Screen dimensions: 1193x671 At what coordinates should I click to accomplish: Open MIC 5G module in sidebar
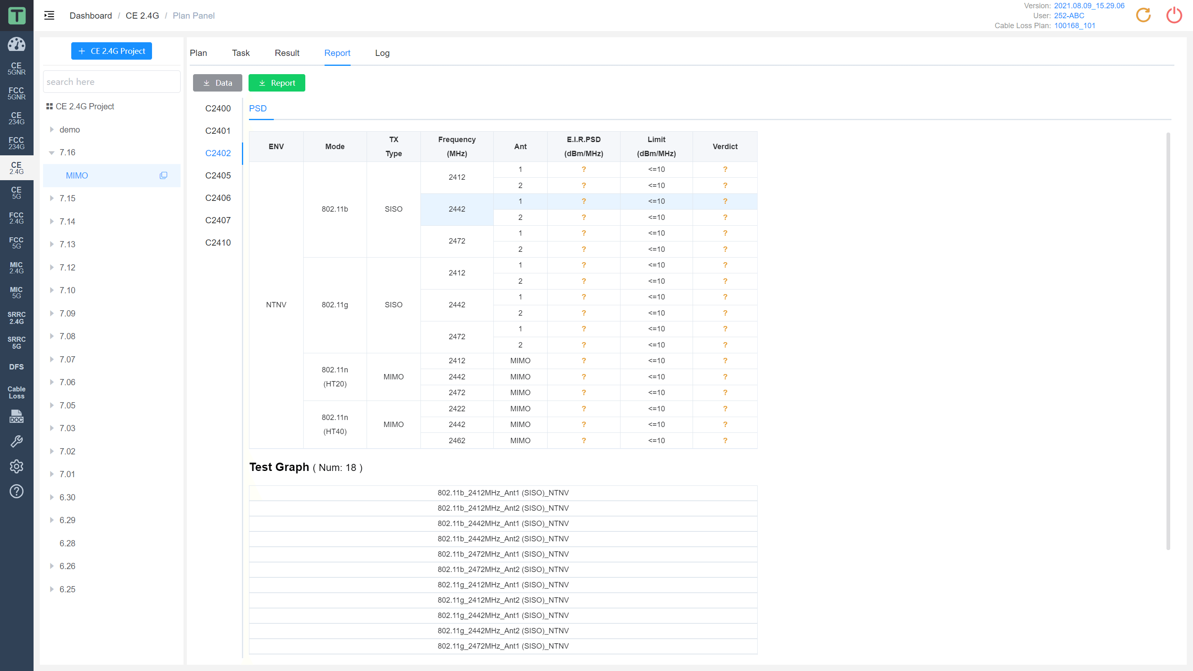(x=17, y=292)
